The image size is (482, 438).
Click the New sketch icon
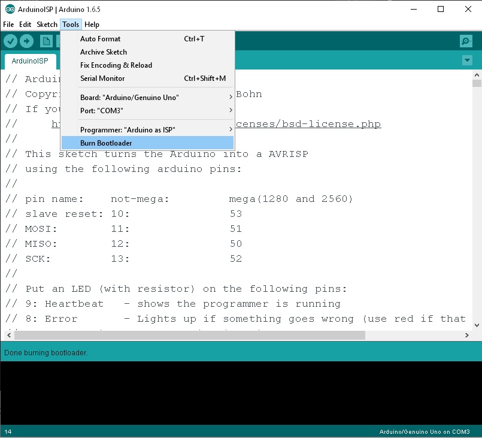(x=46, y=41)
